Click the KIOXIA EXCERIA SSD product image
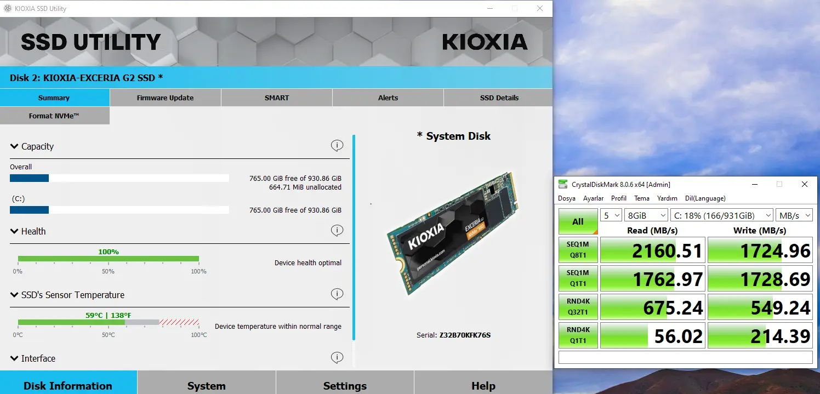This screenshot has width=820, height=394. 453,235
